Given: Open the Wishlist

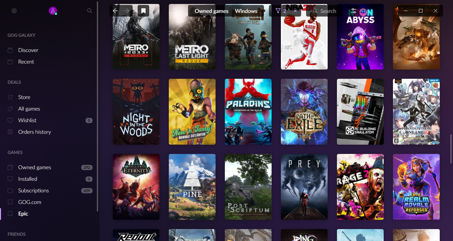Looking at the screenshot, I should pos(27,120).
